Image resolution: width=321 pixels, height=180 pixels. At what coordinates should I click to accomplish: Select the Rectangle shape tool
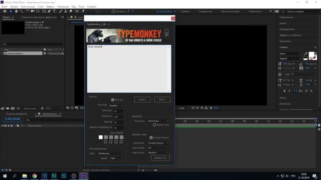44,11
